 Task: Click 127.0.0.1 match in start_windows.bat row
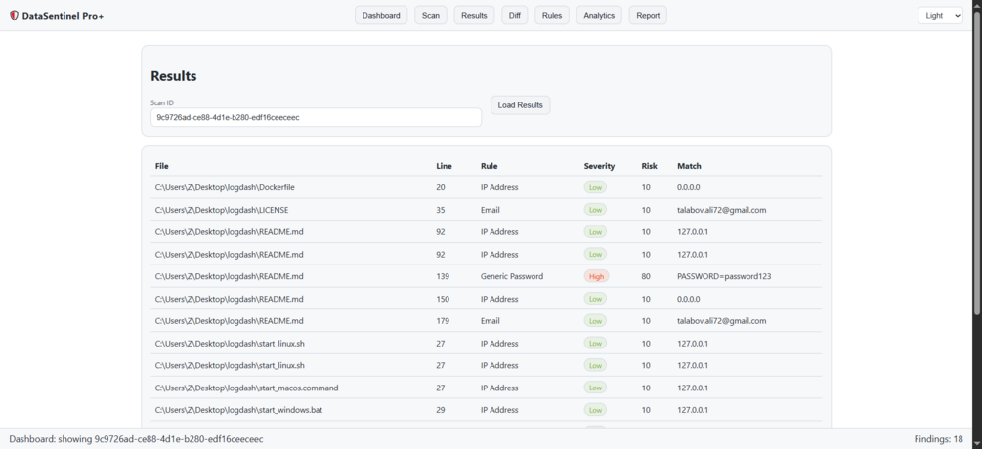click(x=693, y=410)
